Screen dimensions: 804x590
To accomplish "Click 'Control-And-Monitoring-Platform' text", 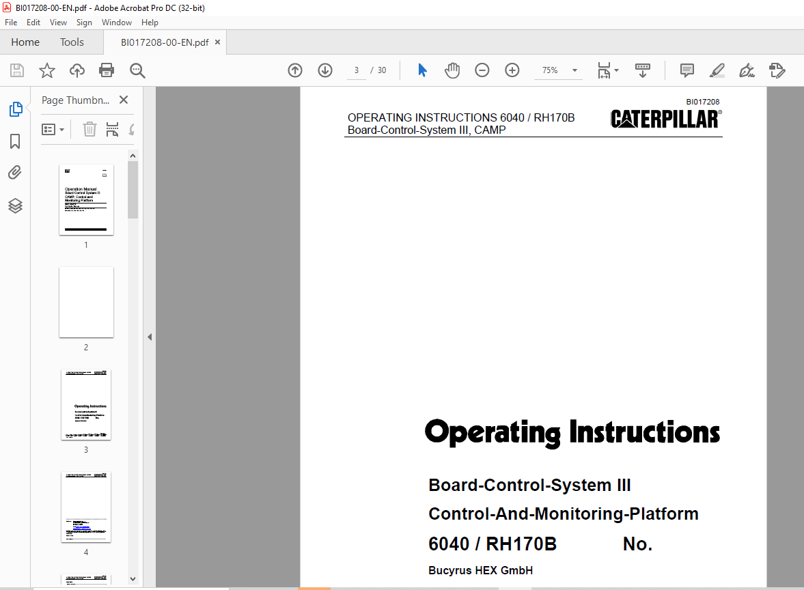I will pyautogui.click(x=564, y=514).
